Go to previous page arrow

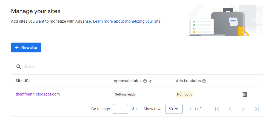pyautogui.click(x=230, y=109)
